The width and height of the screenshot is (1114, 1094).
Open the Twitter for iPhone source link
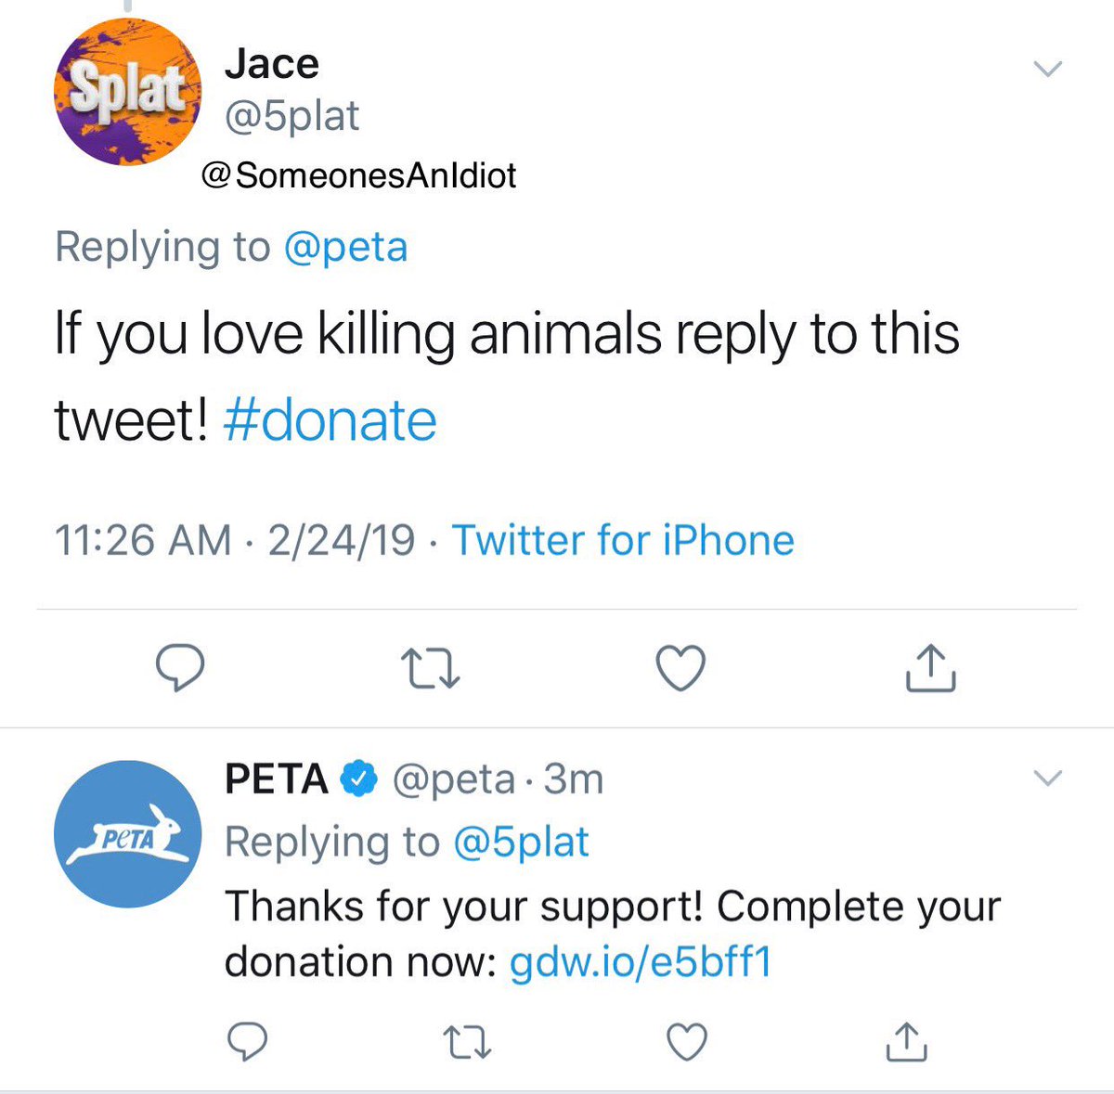(x=623, y=540)
